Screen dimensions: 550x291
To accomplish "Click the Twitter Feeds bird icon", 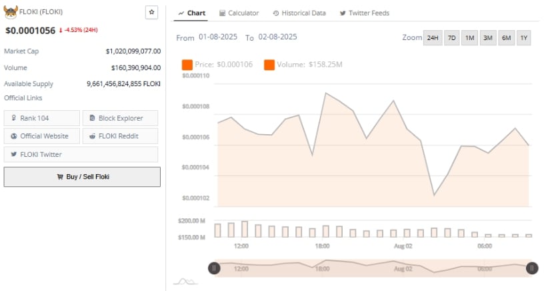I will point(343,13).
